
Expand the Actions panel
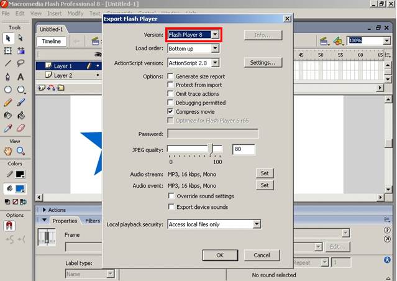pyautogui.click(x=44, y=210)
